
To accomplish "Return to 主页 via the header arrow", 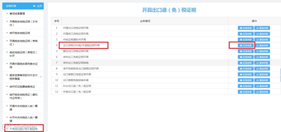I will pos(37,6).
